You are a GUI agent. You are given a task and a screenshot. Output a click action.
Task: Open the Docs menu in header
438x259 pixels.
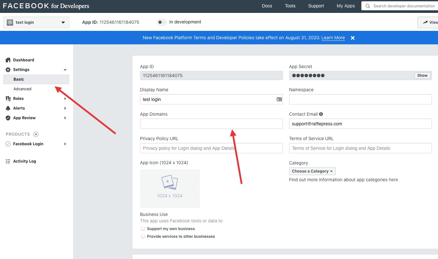(x=267, y=6)
